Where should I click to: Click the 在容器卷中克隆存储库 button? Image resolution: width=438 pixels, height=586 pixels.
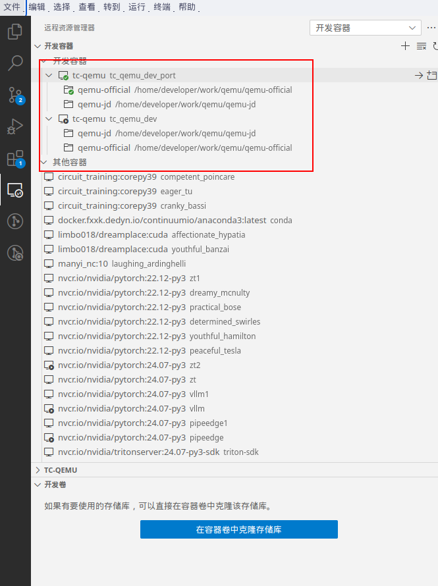[238, 529]
